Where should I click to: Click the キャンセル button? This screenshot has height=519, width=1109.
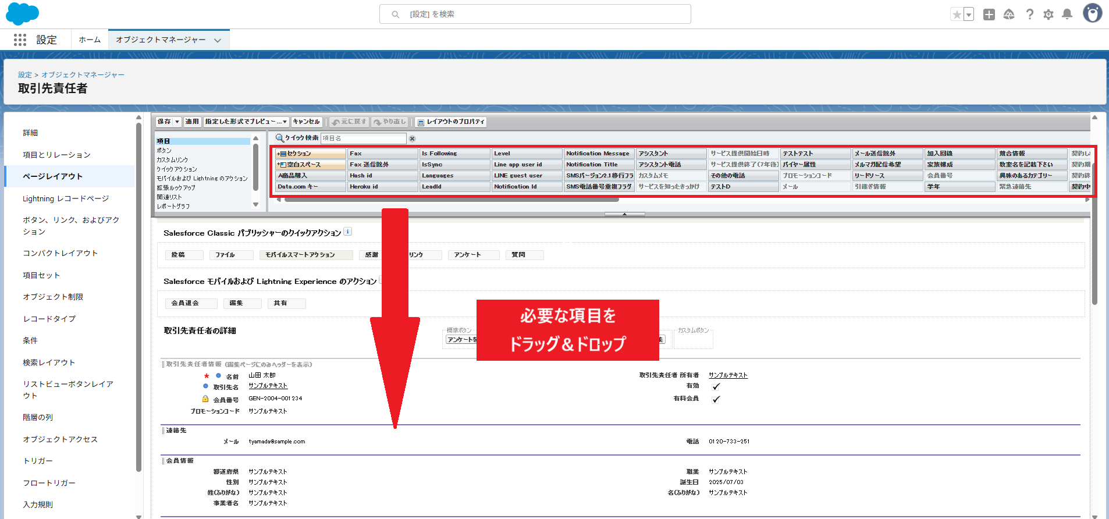[307, 122]
